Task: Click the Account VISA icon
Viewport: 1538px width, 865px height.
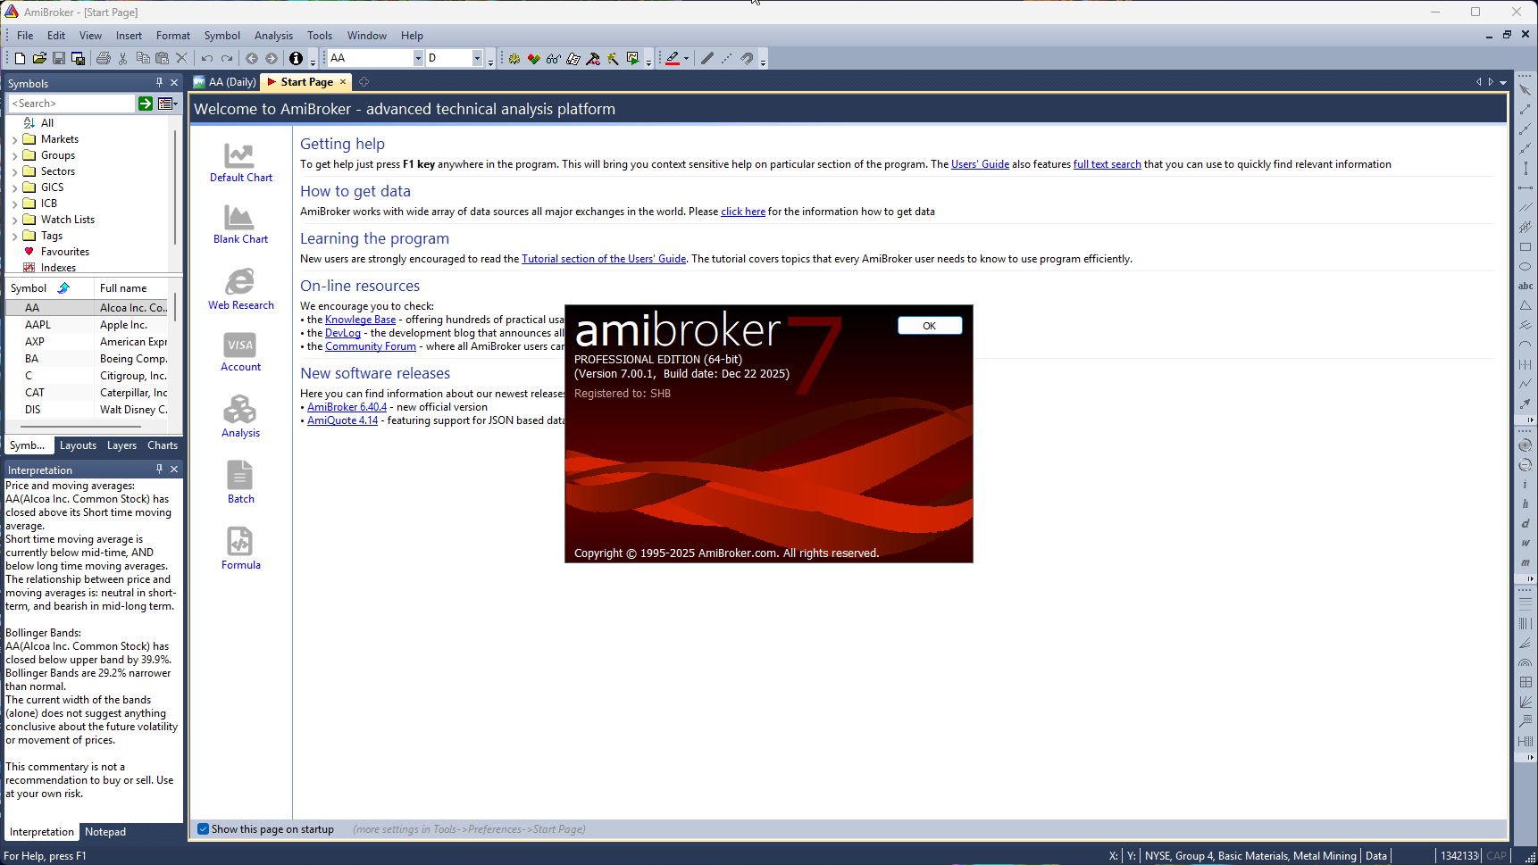Action: tap(239, 345)
